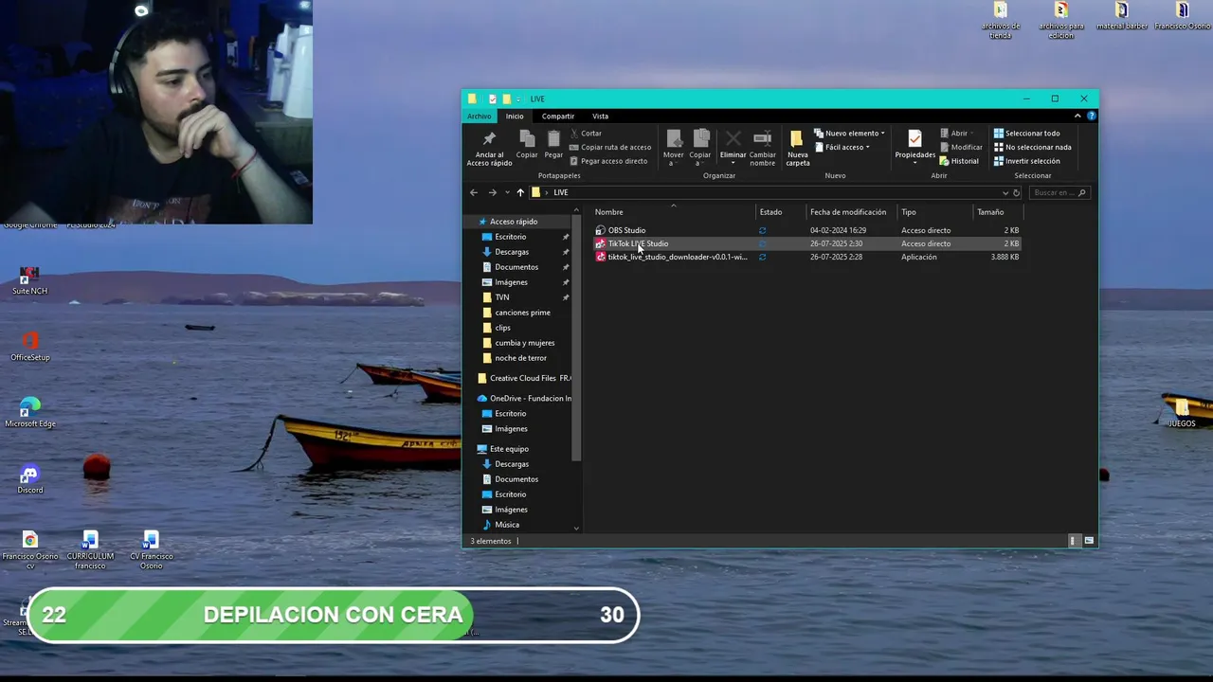This screenshot has height=682, width=1213.
Task: Switch to the Vista ribbon tab
Action: tap(600, 117)
